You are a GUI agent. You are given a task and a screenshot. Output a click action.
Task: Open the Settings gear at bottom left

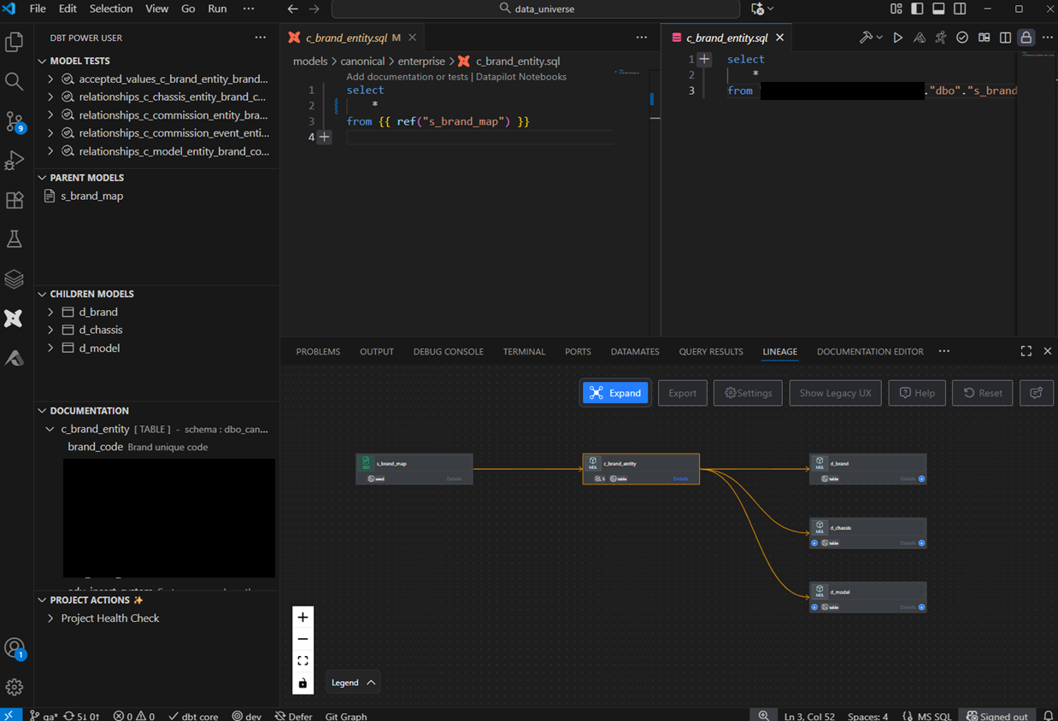coord(14,687)
